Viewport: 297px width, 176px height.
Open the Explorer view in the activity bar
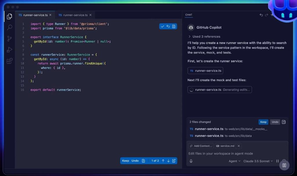[x=9, y=16]
